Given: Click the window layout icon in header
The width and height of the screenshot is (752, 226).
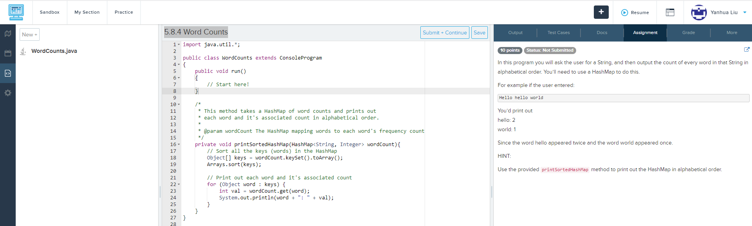Looking at the screenshot, I should (670, 13).
